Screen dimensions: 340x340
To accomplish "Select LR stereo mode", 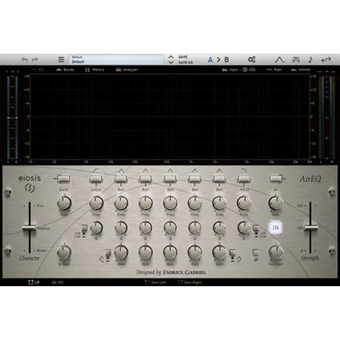I will (34, 282).
